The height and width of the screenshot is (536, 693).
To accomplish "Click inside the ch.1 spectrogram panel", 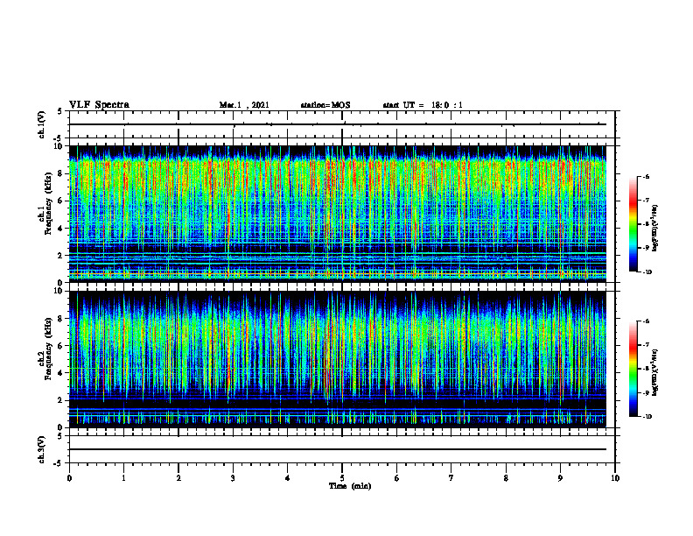I will pyautogui.click(x=338, y=214).
